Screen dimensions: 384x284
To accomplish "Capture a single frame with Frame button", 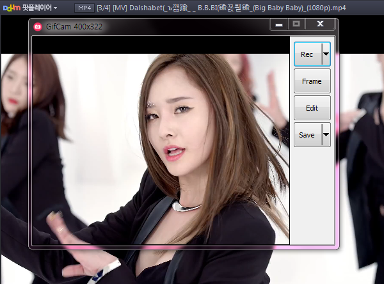I will coord(312,82).
